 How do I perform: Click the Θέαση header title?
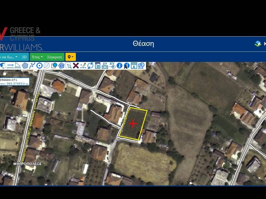click(143, 44)
